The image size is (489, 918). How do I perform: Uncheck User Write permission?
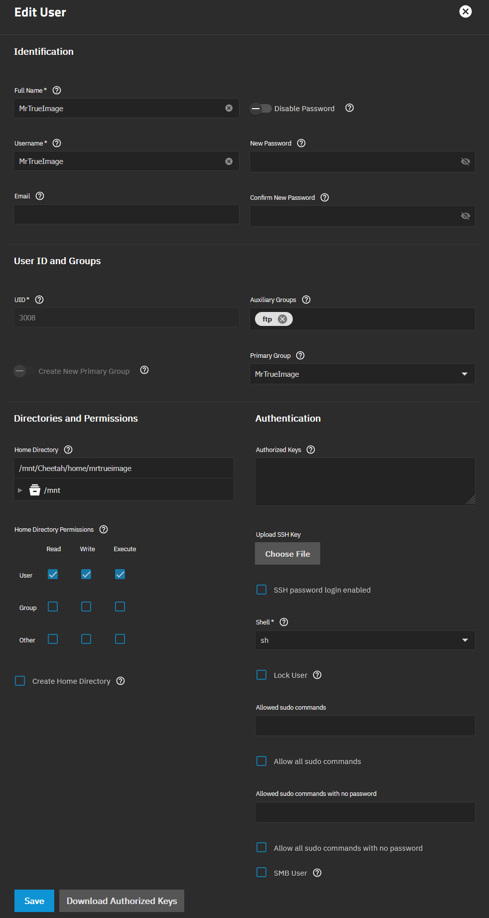(86, 574)
